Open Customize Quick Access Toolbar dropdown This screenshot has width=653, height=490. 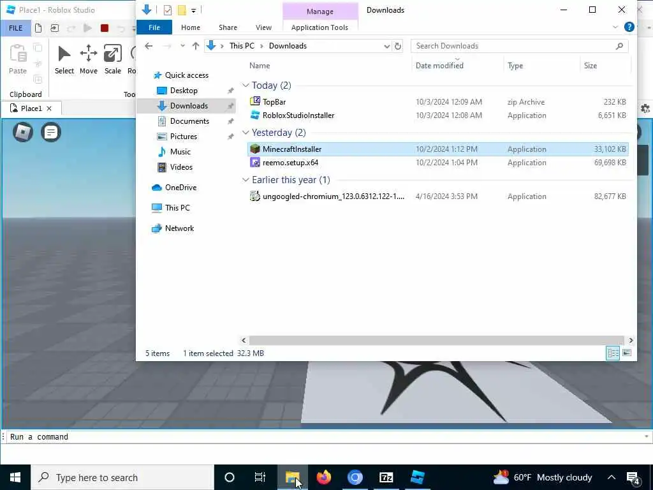[194, 10]
